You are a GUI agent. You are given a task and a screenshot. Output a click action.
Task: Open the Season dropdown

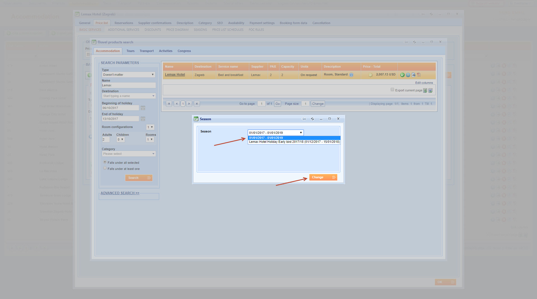click(x=275, y=133)
